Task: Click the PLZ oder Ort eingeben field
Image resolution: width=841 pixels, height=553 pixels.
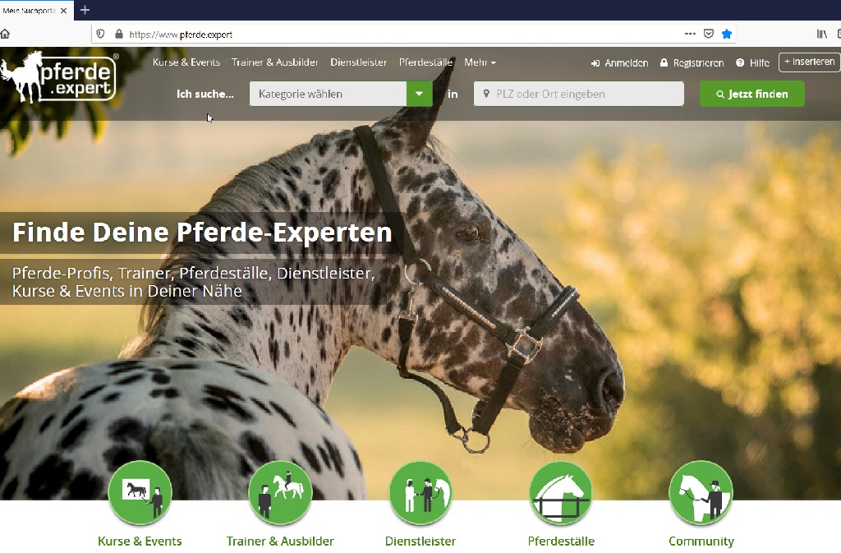Action: pos(579,94)
